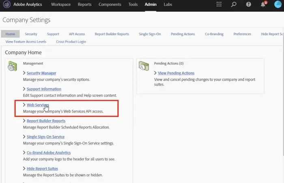Open the app switcher grid icon
Screen dimensions: 284x183
[x=219, y=4]
